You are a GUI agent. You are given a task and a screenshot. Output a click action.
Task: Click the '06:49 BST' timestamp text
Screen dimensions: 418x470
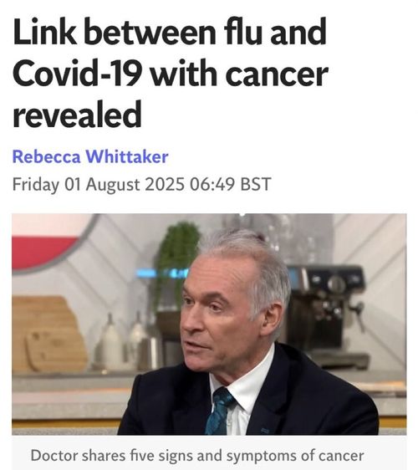(x=231, y=184)
